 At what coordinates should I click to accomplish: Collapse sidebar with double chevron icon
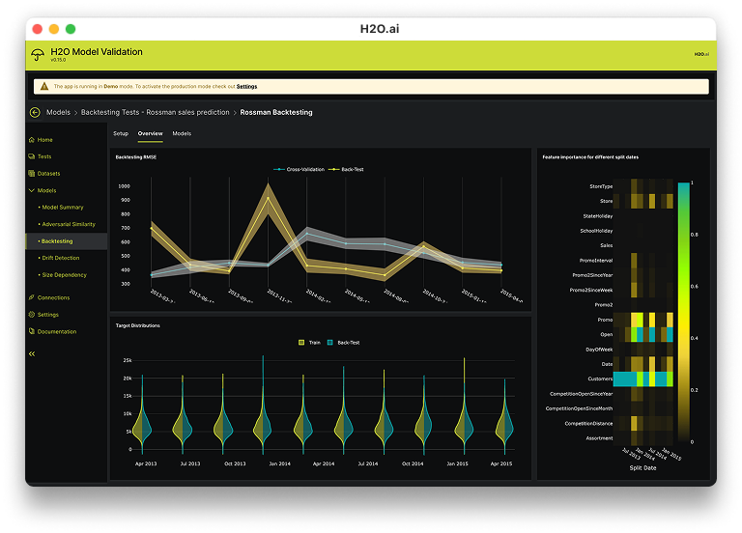click(x=32, y=353)
